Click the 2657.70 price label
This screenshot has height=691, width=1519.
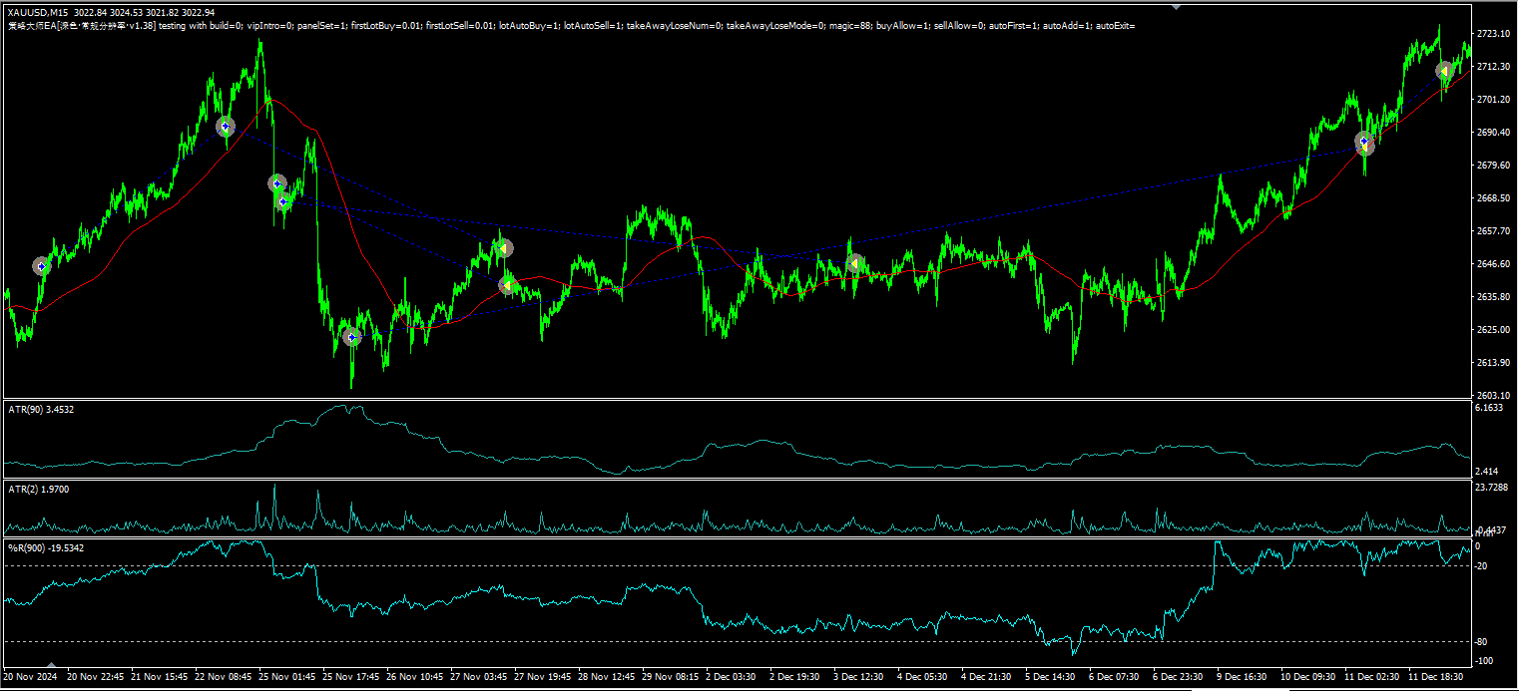pyautogui.click(x=1492, y=230)
